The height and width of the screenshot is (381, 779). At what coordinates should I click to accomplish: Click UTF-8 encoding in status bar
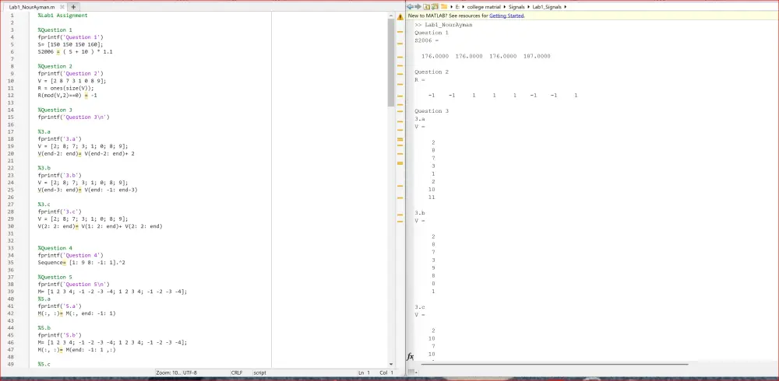click(190, 372)
